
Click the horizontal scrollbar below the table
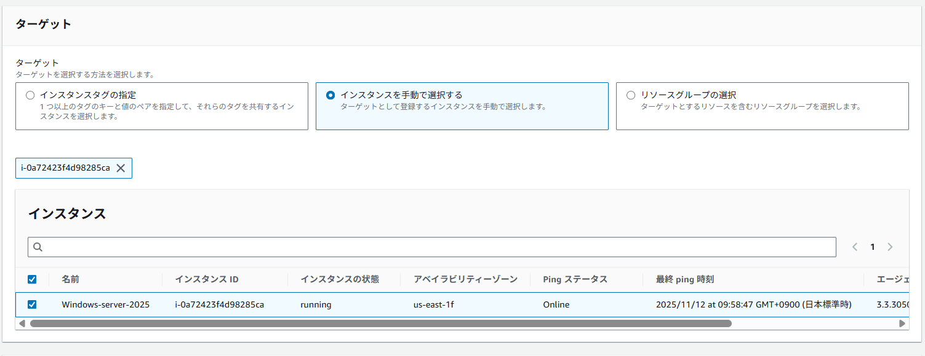(369, 322)
